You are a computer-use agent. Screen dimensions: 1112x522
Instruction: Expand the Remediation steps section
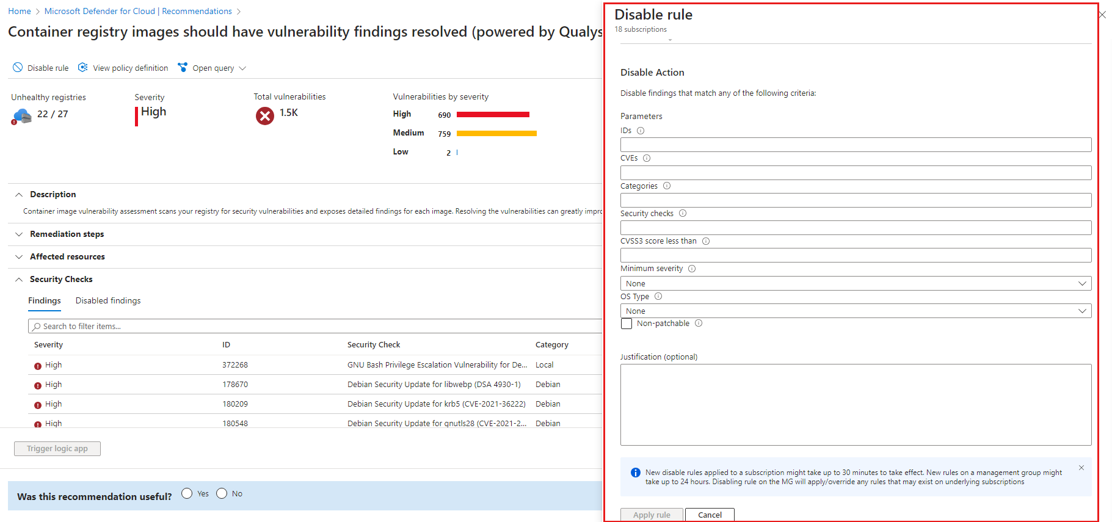67,234
